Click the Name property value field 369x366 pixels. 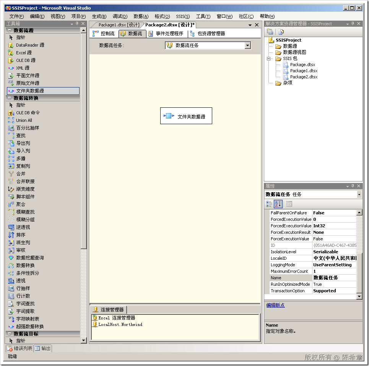[334, 278]
